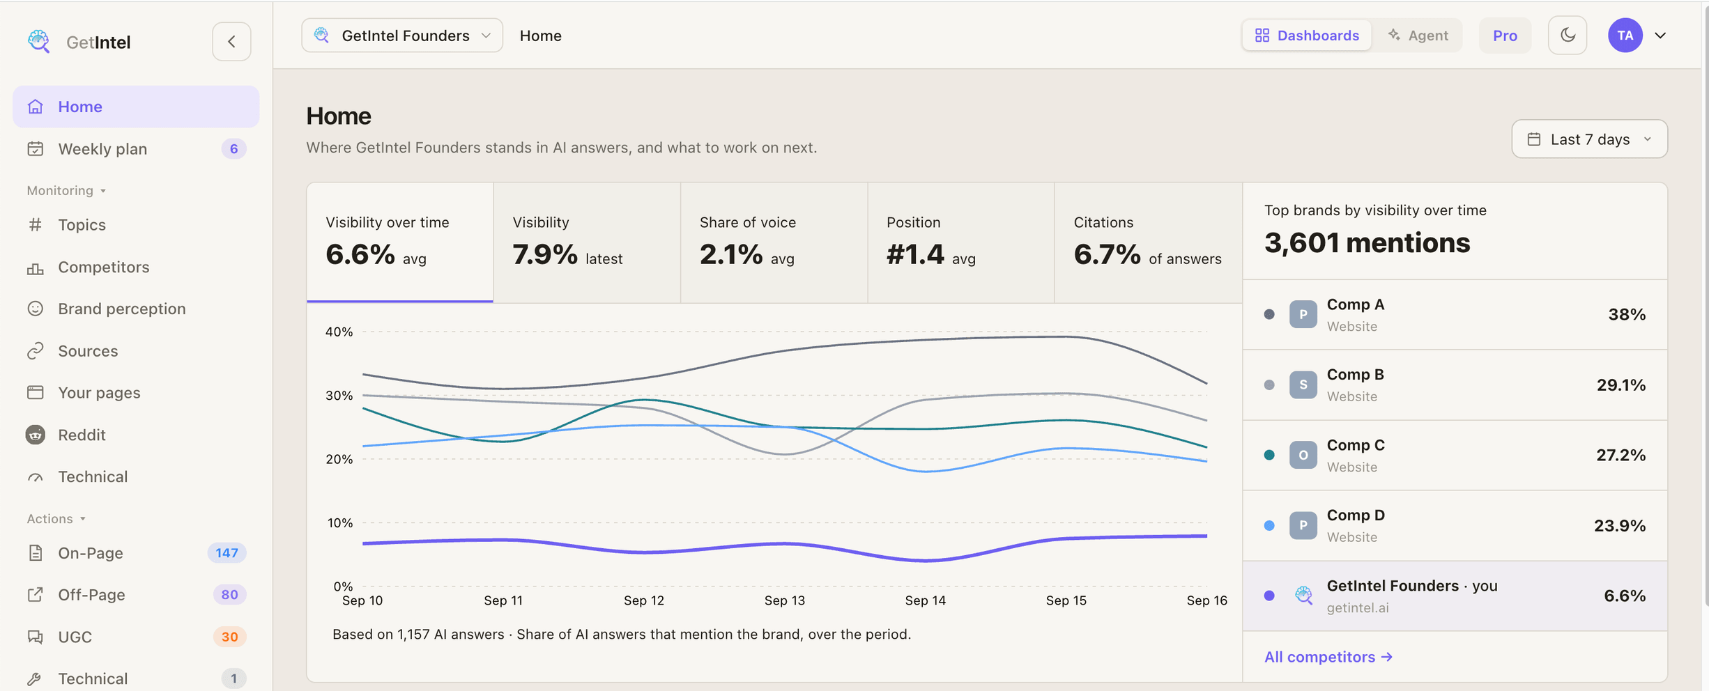Image resolution: width=1709 pixels, height=691 pixels.
Task: Collapse the Monitoring section
Action: point(67,191)
